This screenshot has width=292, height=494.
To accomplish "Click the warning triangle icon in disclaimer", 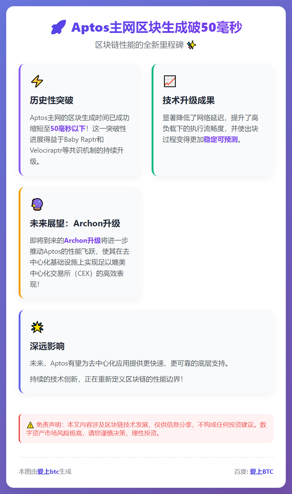I will pyautogui.click(x=30, y=425).
